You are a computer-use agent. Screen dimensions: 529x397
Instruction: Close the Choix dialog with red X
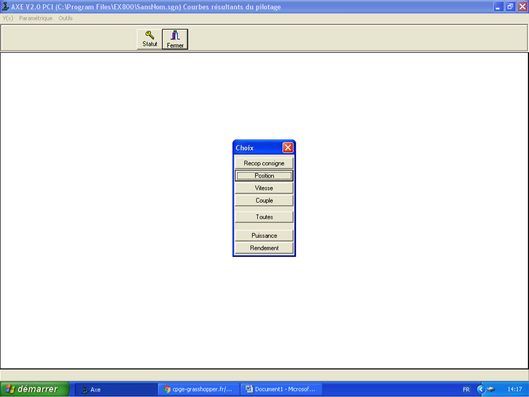[x=287, y=148]
